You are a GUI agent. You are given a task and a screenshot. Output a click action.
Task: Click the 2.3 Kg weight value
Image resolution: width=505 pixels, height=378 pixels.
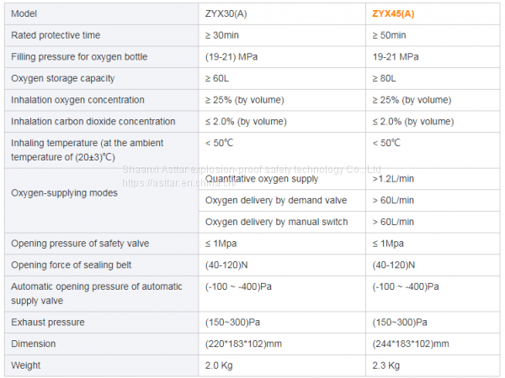pyautogui.click(x=386, y=365)
